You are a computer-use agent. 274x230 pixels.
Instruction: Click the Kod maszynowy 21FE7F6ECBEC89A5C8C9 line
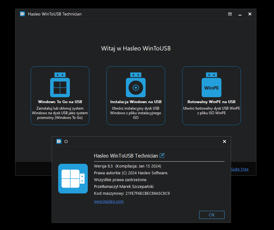click(x=132, y=193)
